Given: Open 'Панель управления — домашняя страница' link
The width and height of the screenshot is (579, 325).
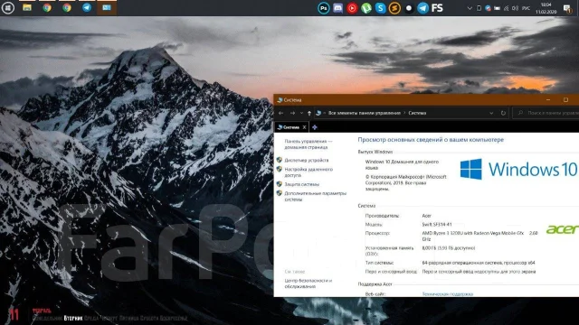Looking at the screenshot, I should pos(308,144).
